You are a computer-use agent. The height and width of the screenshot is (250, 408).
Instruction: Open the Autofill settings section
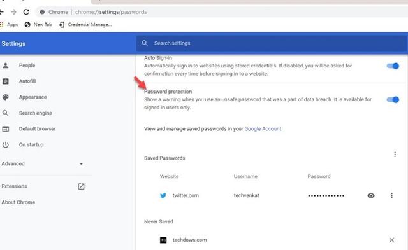27,81
